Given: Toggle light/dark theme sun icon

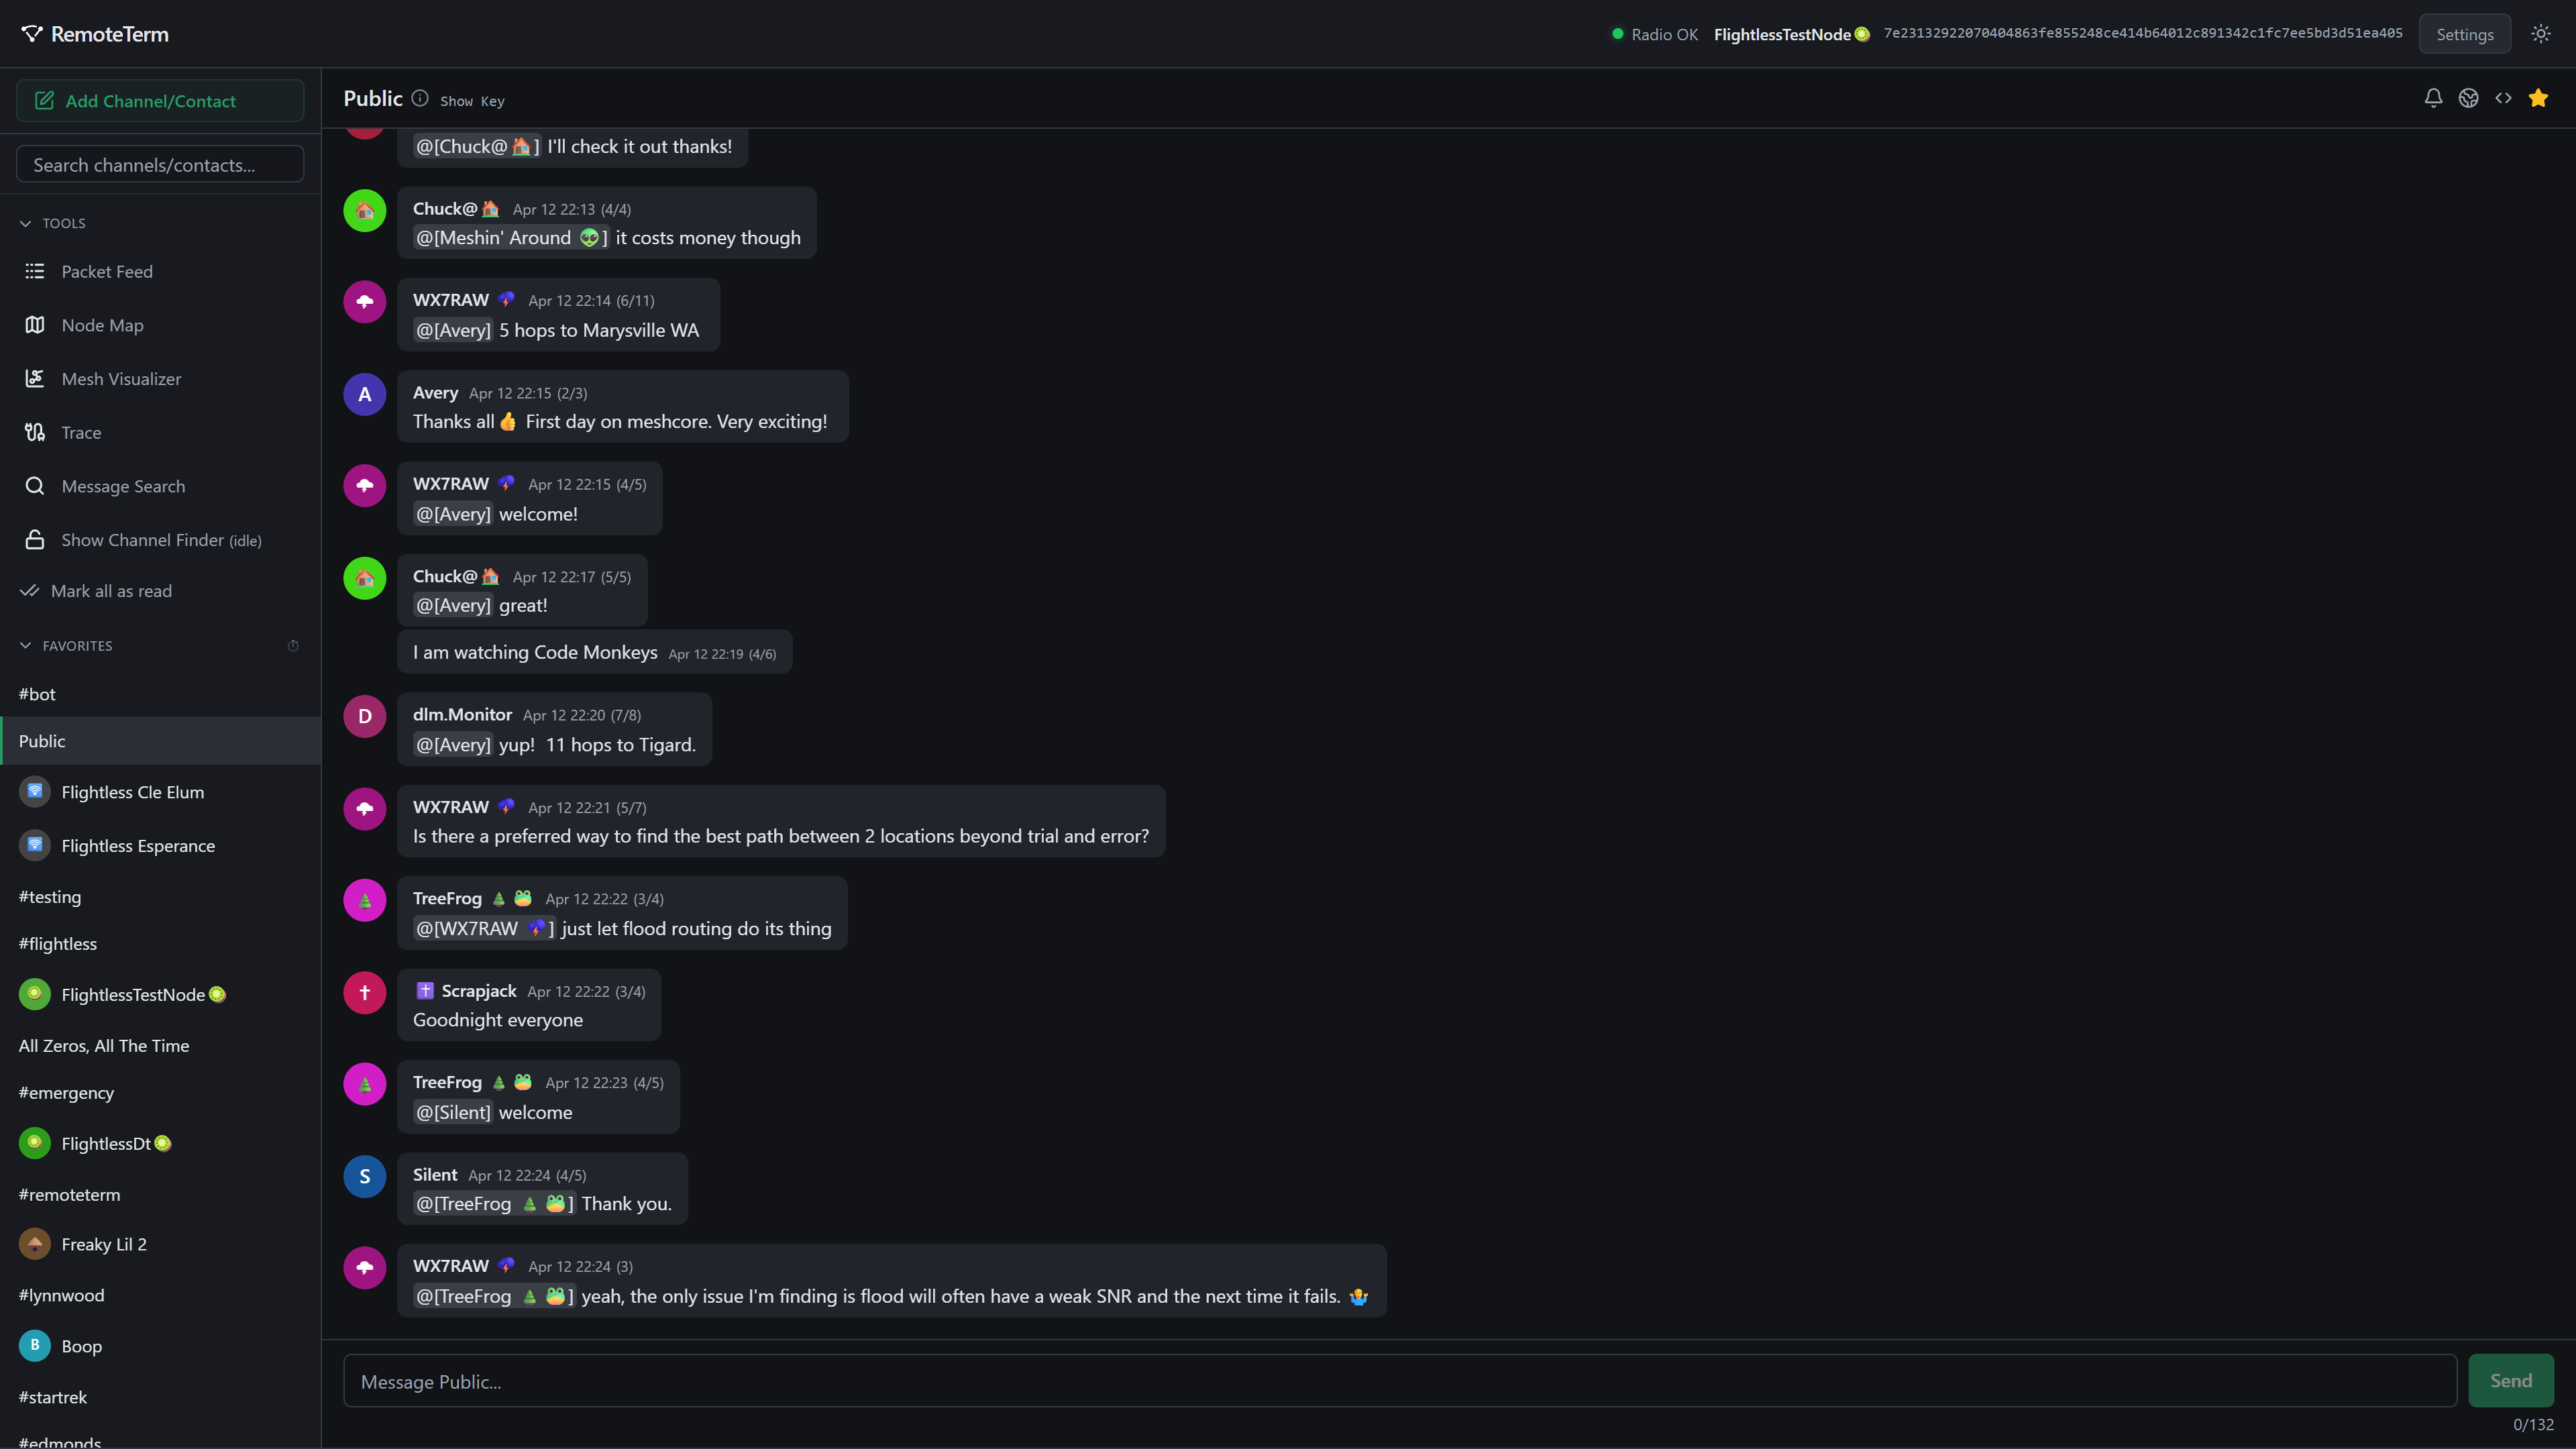Looking at the screenshot, I should [2541, 34].
